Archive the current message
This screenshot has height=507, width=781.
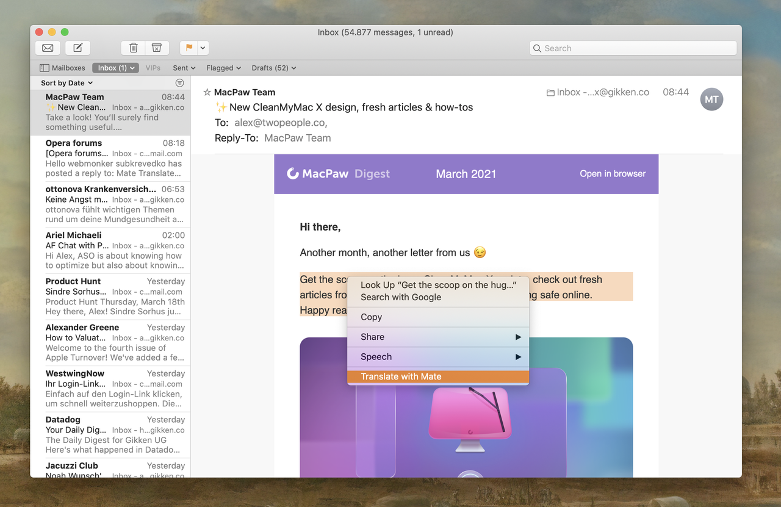click(x=157, y=48)
